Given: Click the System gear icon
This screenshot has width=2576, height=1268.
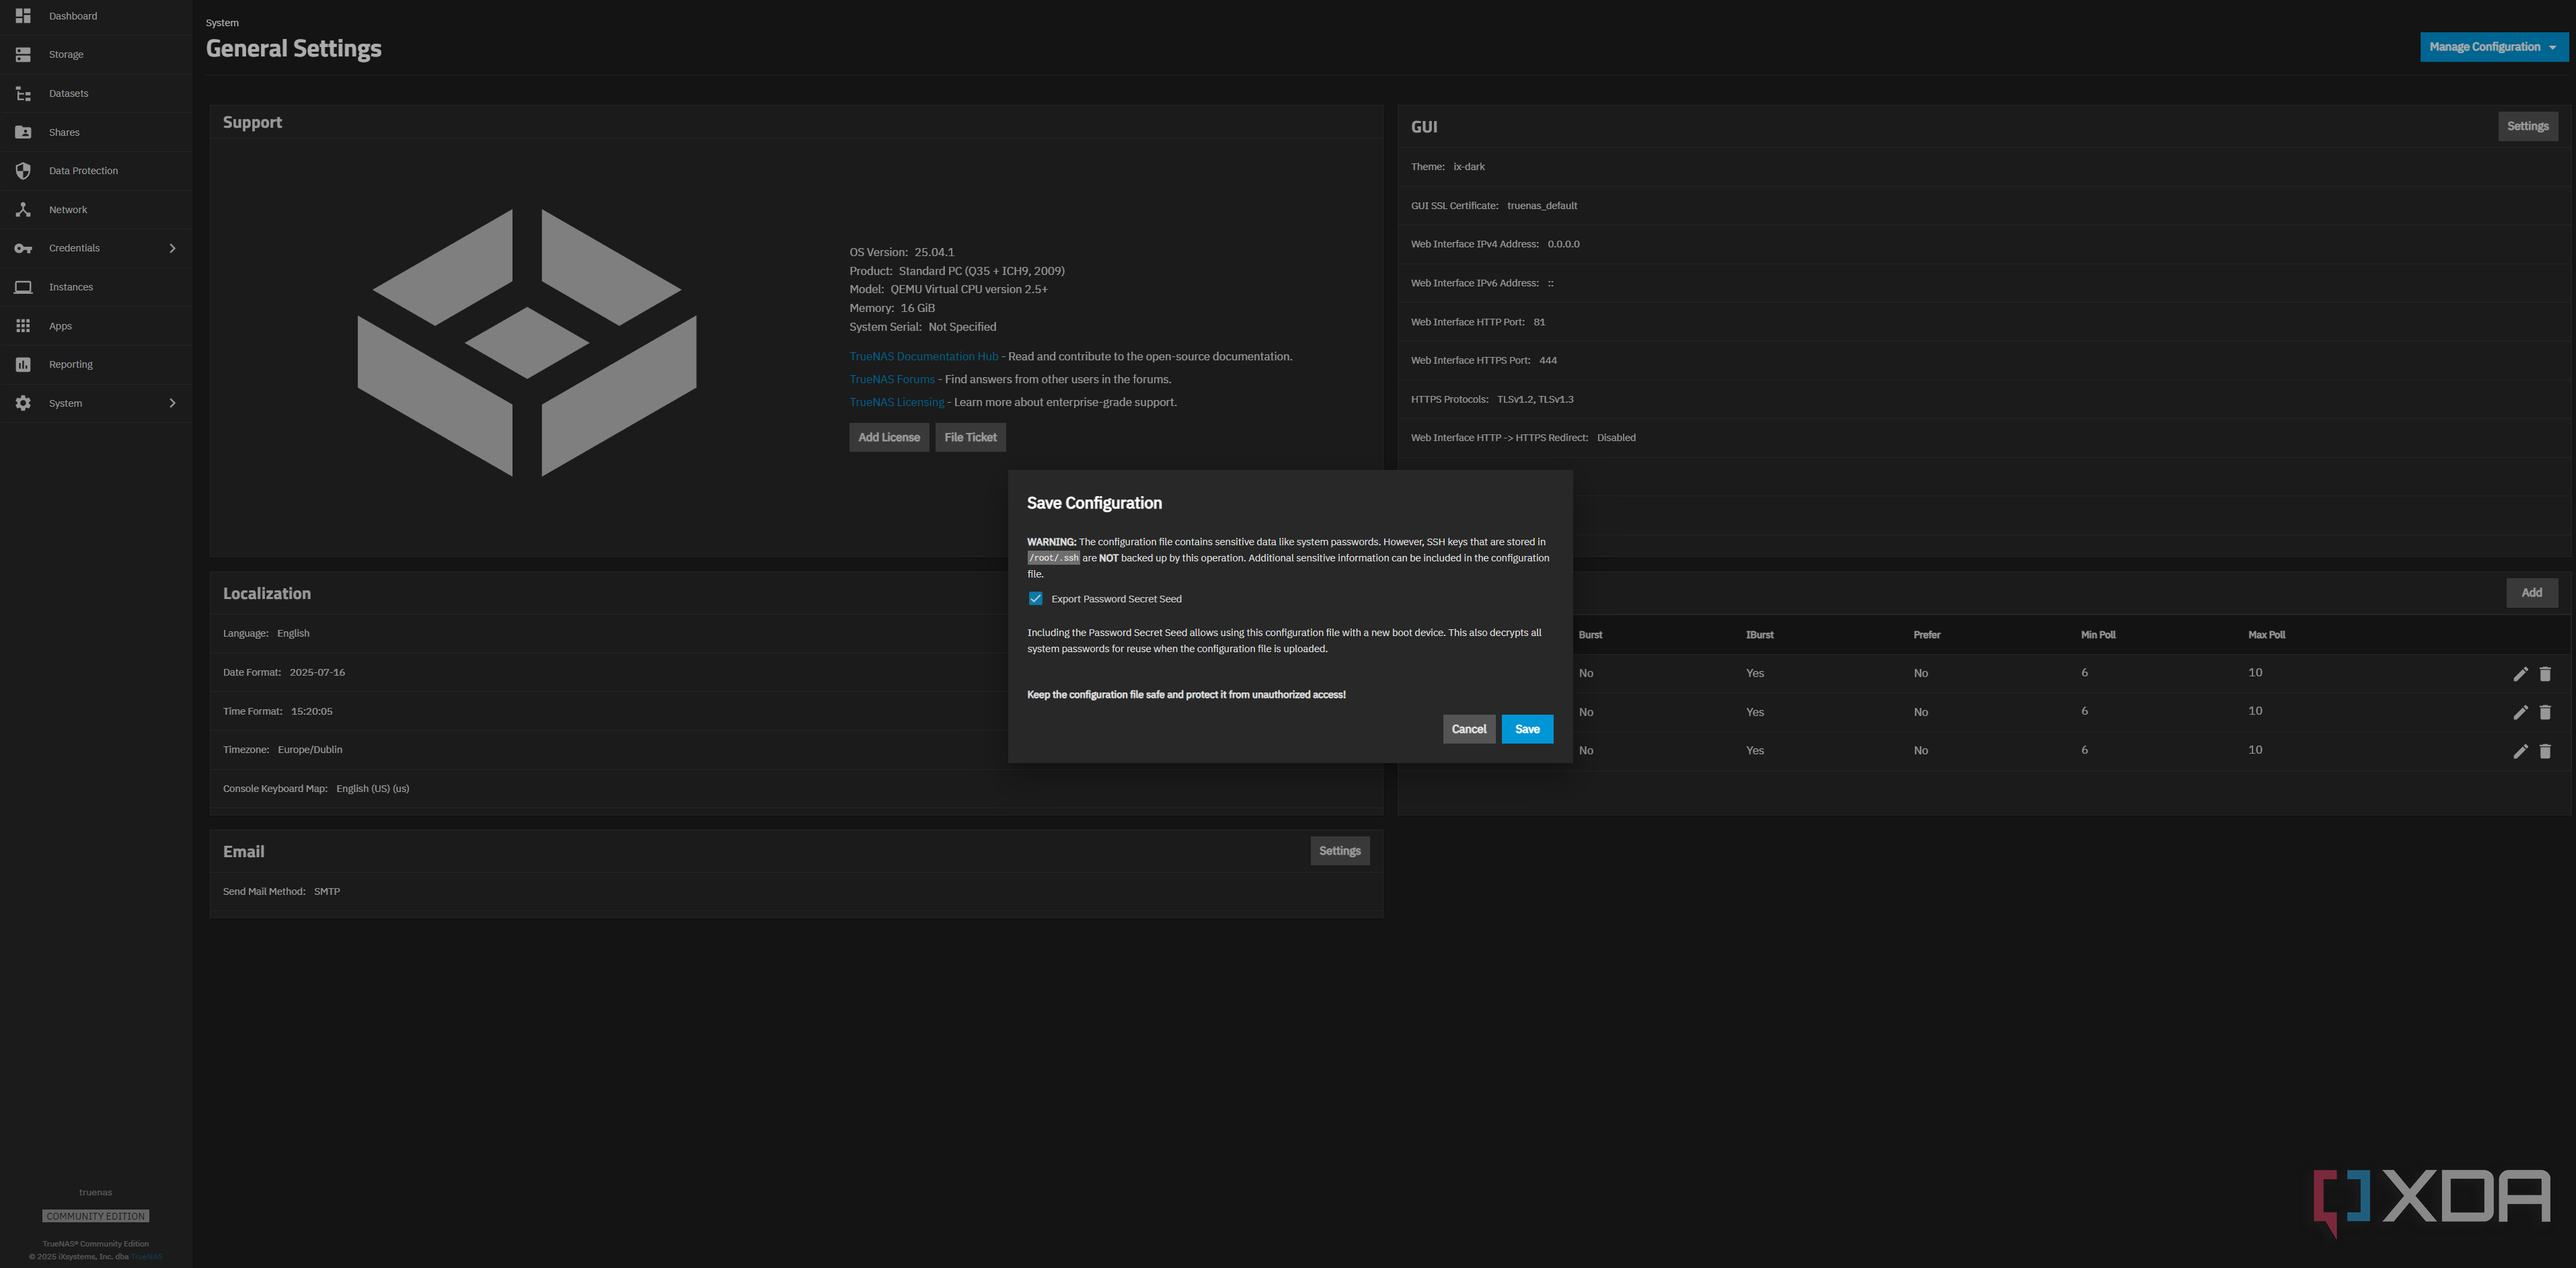Looking at the screenshot, I should 23,403.
